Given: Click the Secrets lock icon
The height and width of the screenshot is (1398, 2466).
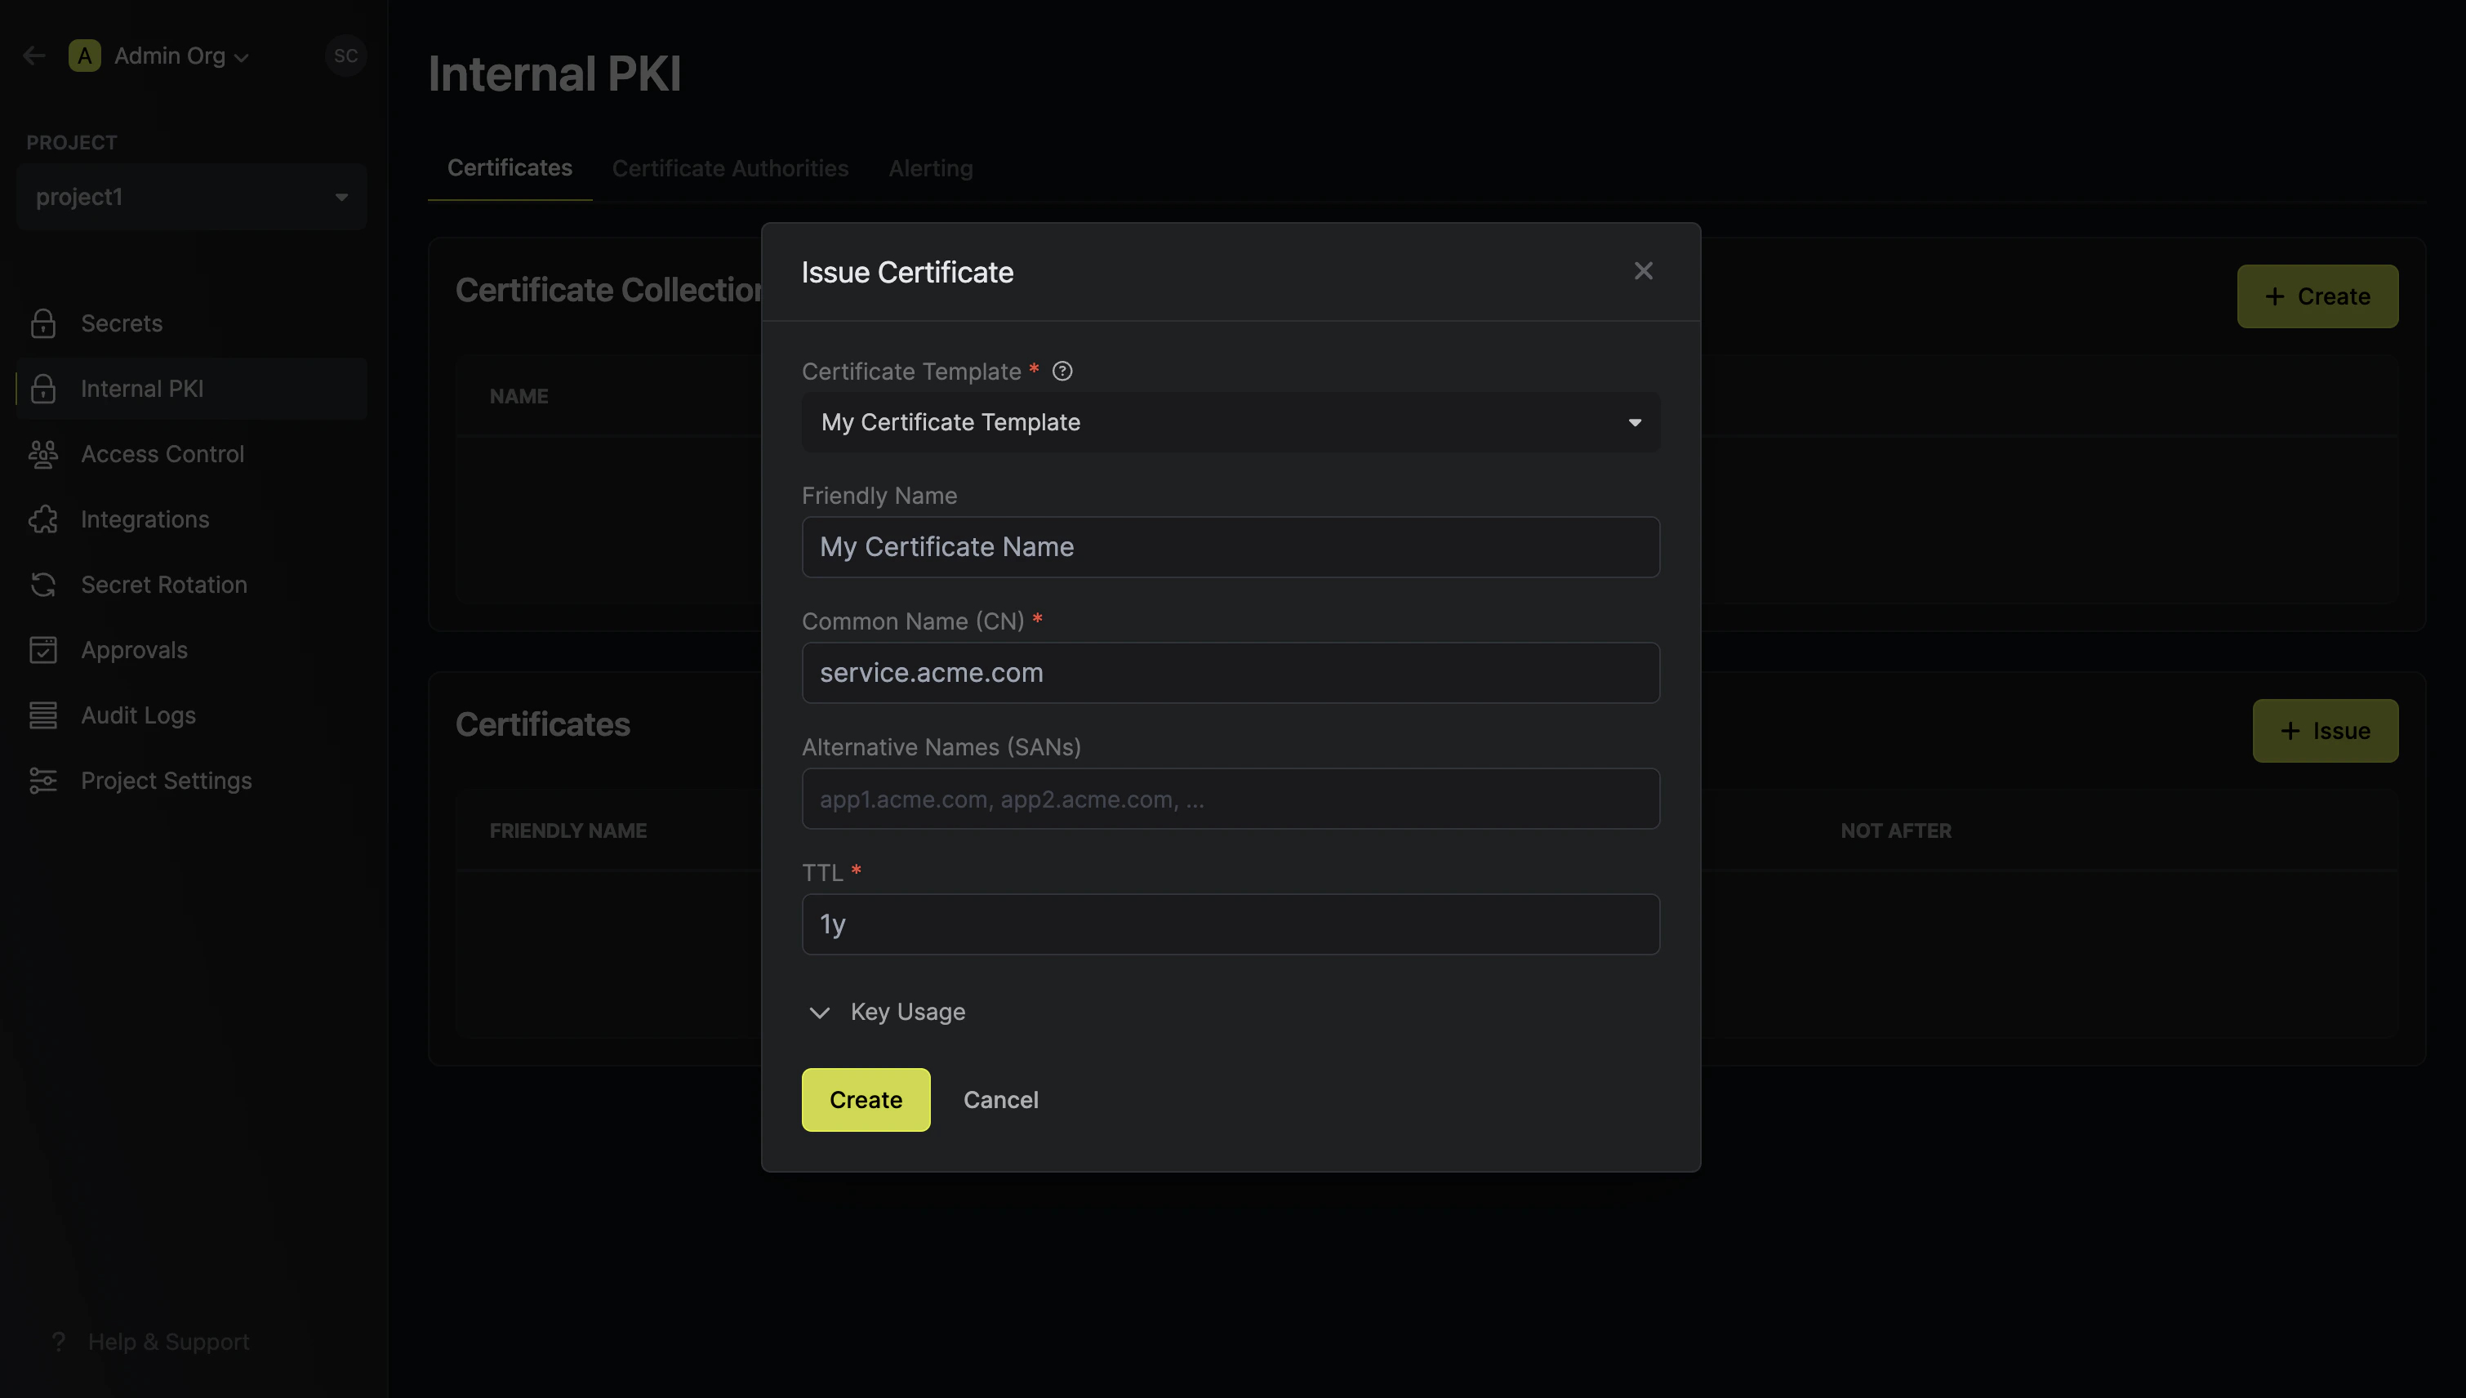Looking at the screenshot, I should pyautogui.click(x=43, y=323).
